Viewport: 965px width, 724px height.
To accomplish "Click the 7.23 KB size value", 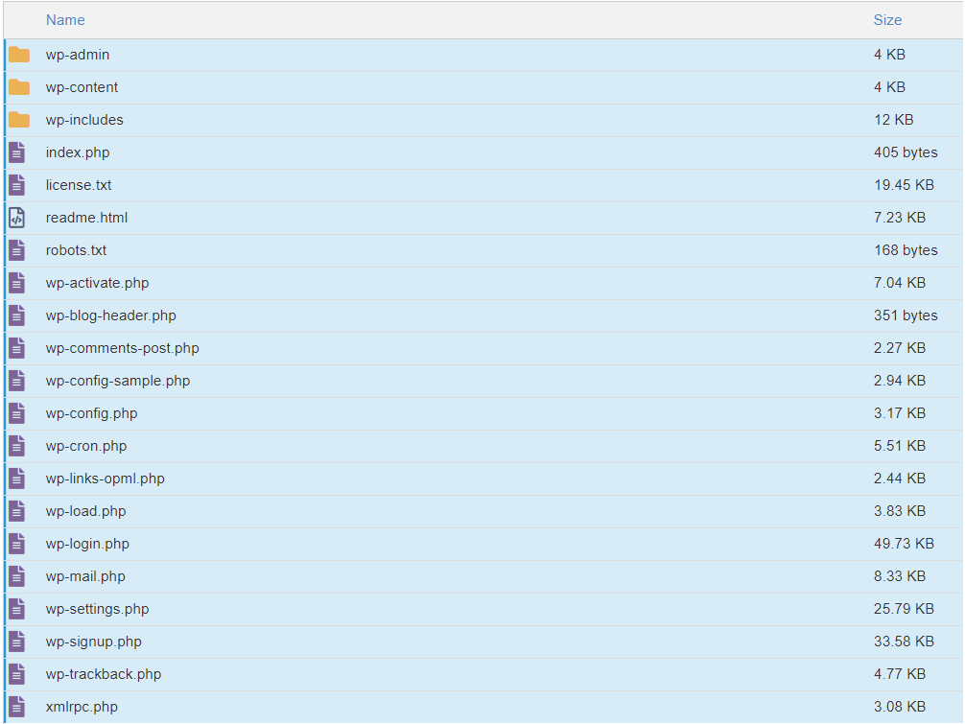I will point(900,218).
